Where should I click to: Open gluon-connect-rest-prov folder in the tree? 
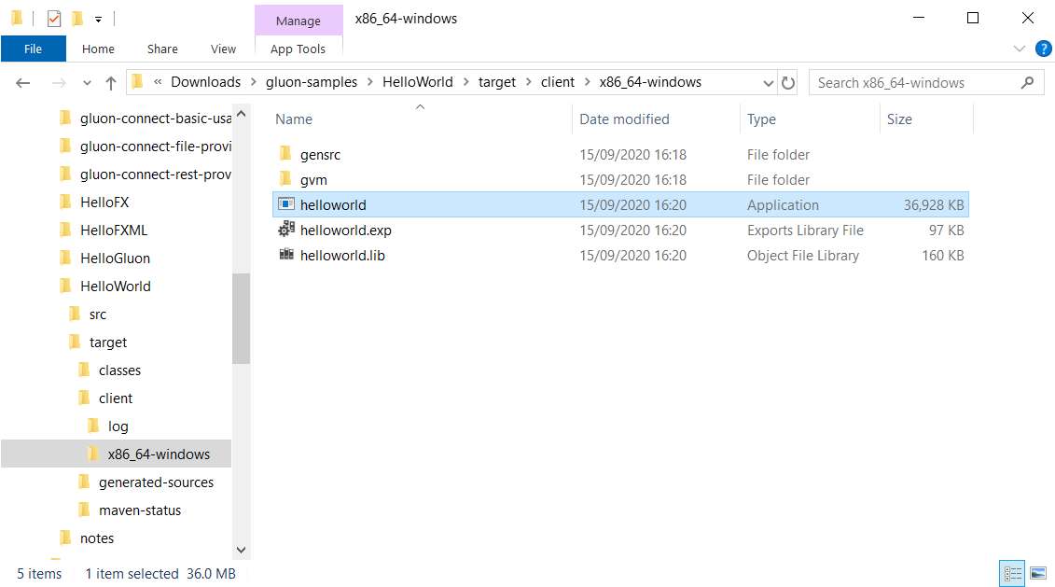pyautogui.click(x=156, y=175)
